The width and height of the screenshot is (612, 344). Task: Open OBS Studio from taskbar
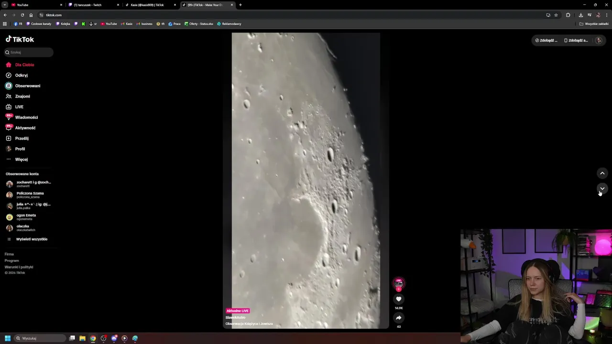(103, 338)
